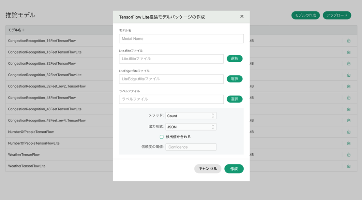Download CongestionRecognition_32FeetTensorFlowLite model icon
The height and width of the screenshot is (200, 362).
point(349,75)
